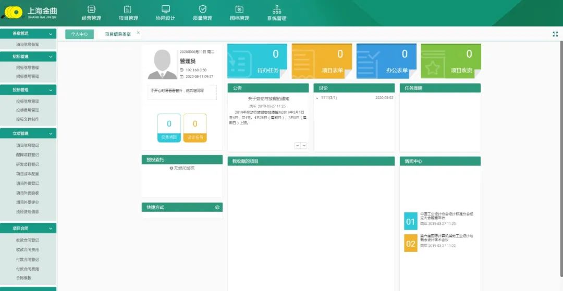The image size is (563, 291).
Task: Open the 快捷方式 settings gear icon
Action: [217, 207]
